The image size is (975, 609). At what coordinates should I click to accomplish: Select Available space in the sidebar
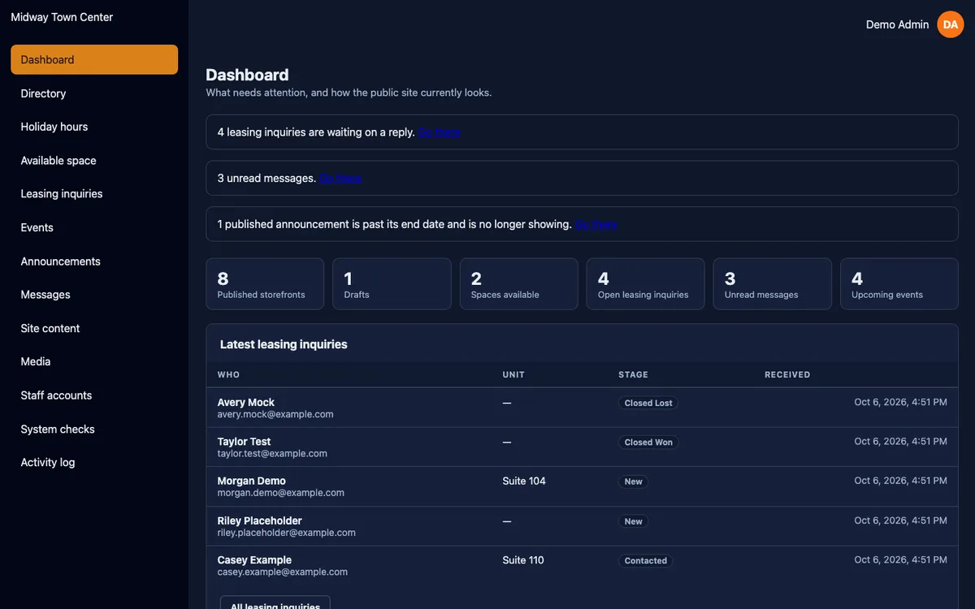coord(94,161)
